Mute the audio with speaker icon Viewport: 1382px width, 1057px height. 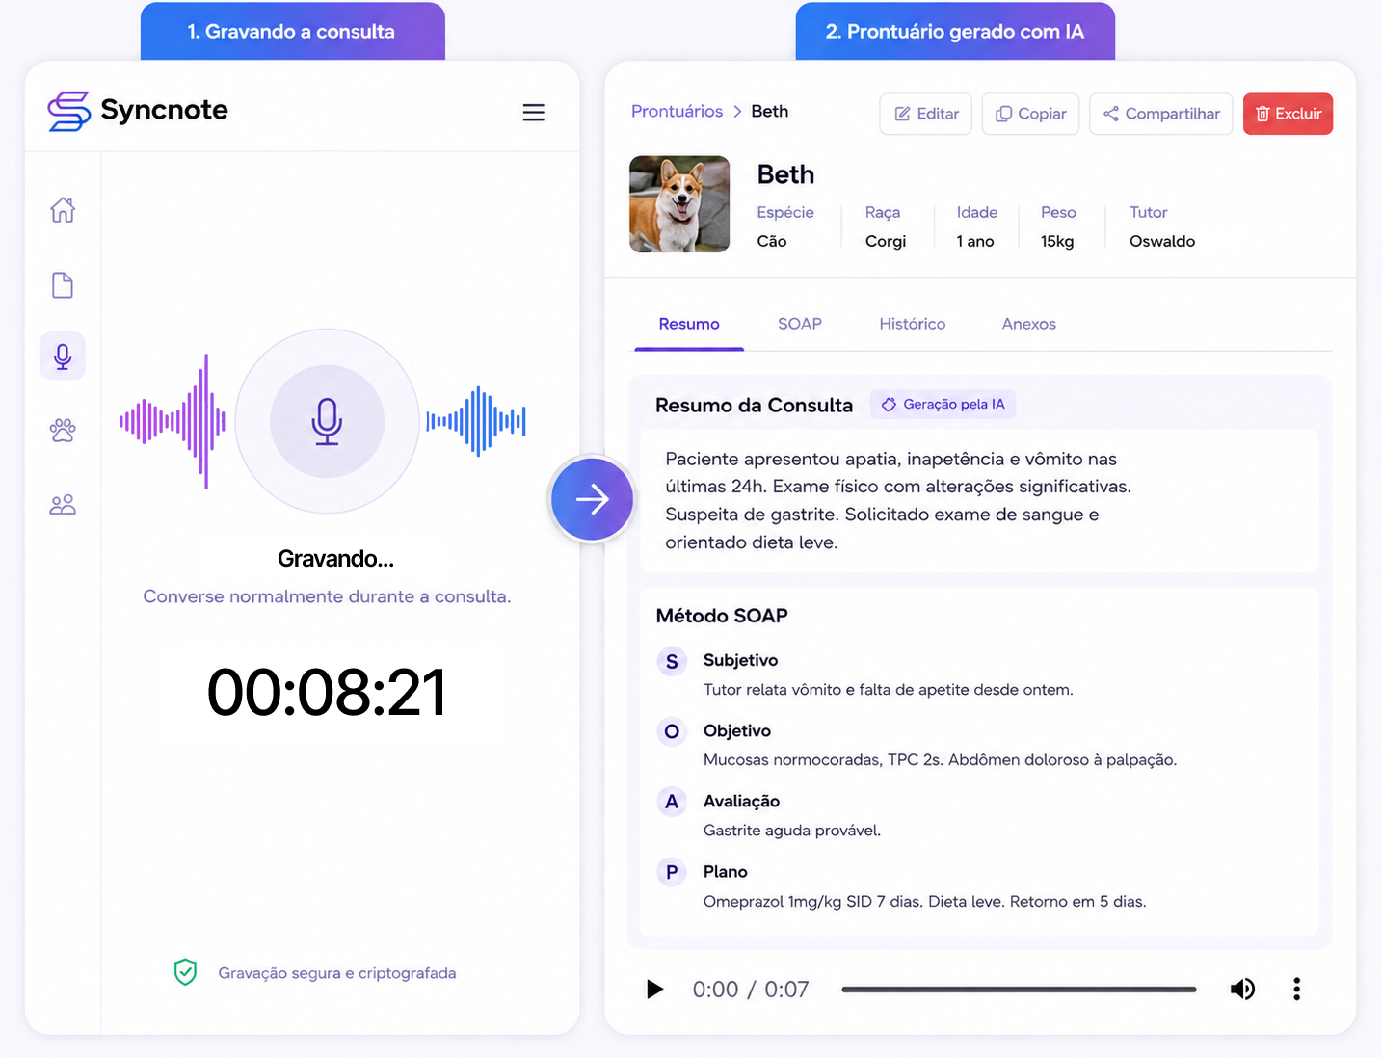(1242, 989)
